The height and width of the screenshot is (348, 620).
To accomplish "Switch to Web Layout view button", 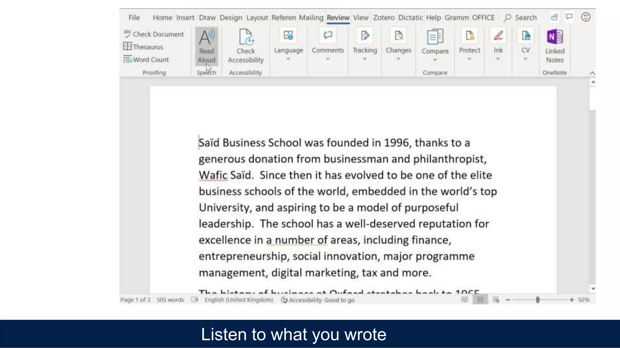I will [496, 300].
